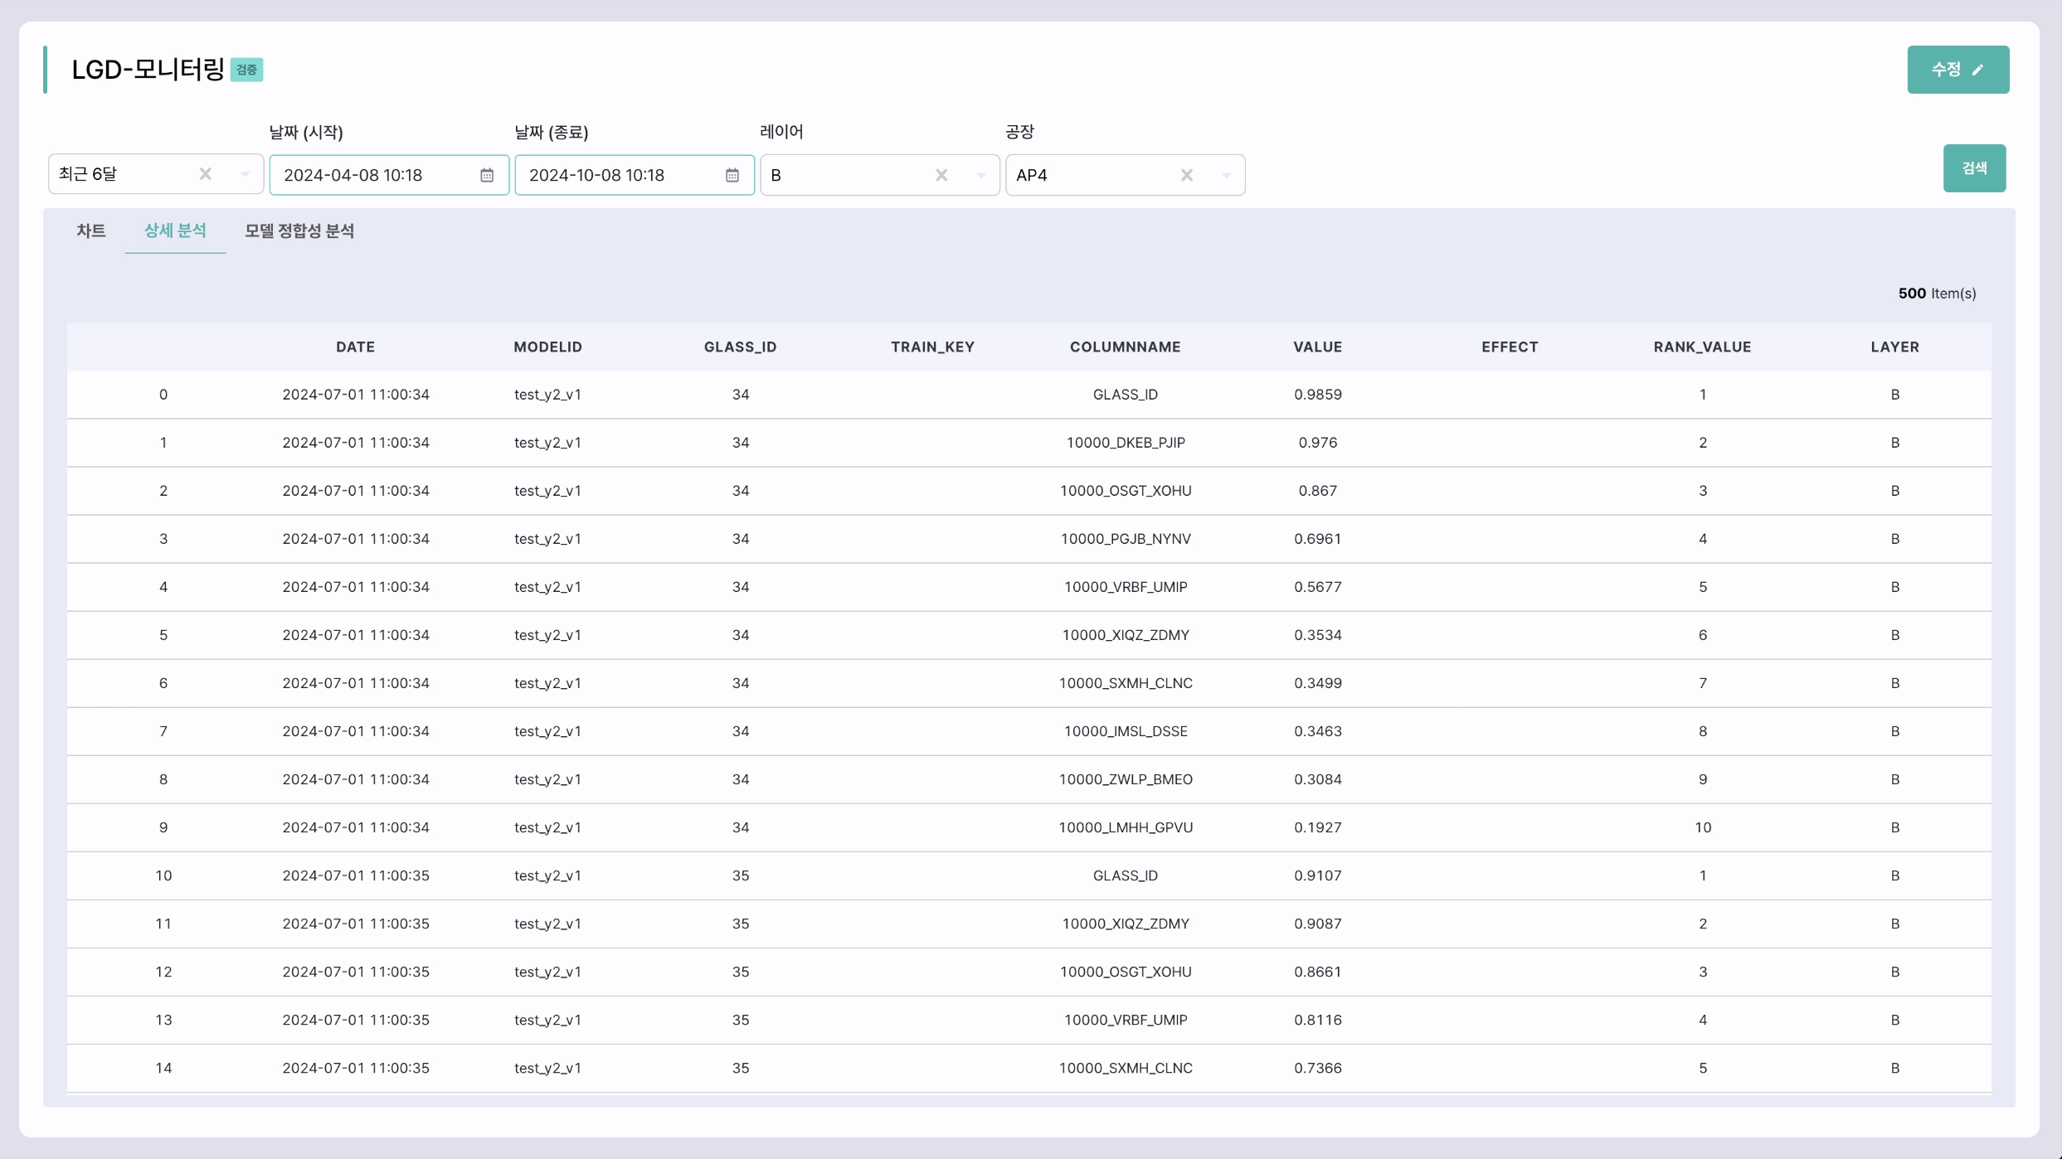Clear the 최근 6달 period selection
This screenshot has height=1159, width=2062.
click(206, 174)
